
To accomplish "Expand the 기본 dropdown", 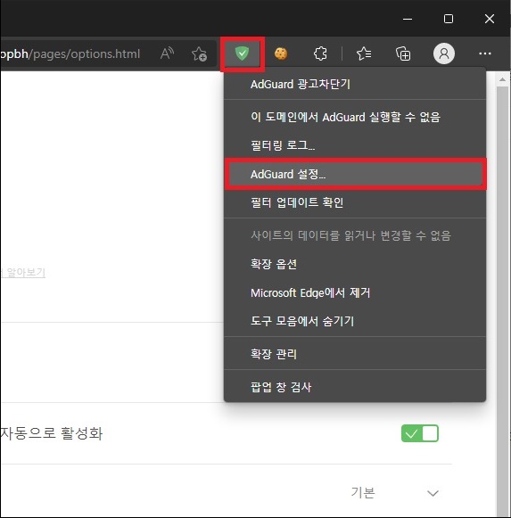I will click(x=395, y=492).
